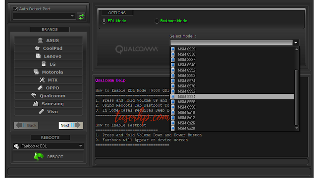Open the MTK brand with tools icon
This screenshot has width=317, height=178.
point(49,80)
